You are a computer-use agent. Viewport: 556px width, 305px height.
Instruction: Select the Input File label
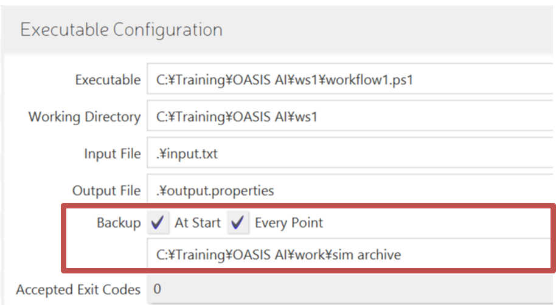pos(113,154)
